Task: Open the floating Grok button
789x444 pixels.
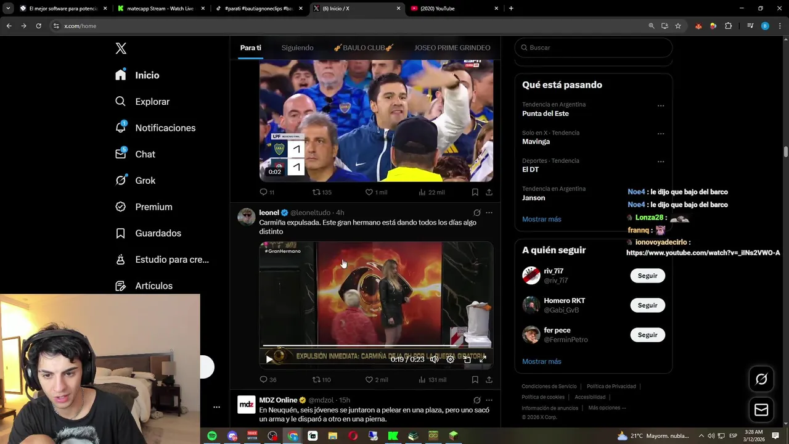Action: tap(761, 379)
